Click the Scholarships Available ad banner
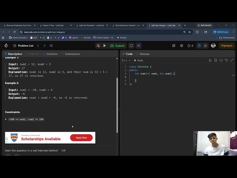Screen dimensions: 237x178 (x=50, y=138)
